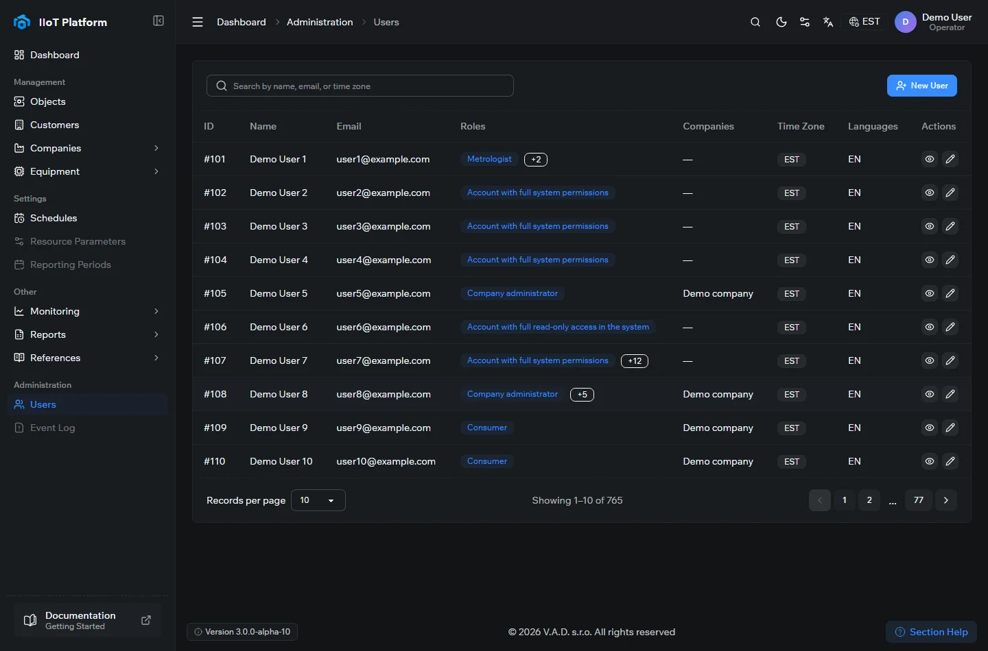Open Event Log in the sidebar
Viewport: 988px width, 651px height.
[x=87, y=428]
